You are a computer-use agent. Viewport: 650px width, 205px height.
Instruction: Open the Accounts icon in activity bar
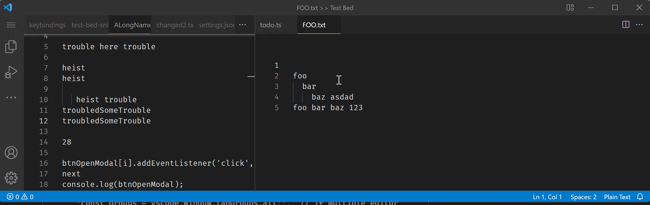tap(11, 153)
